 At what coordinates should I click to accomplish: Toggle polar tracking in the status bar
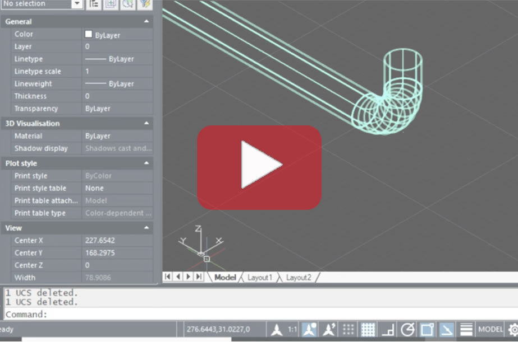(407, 329)
